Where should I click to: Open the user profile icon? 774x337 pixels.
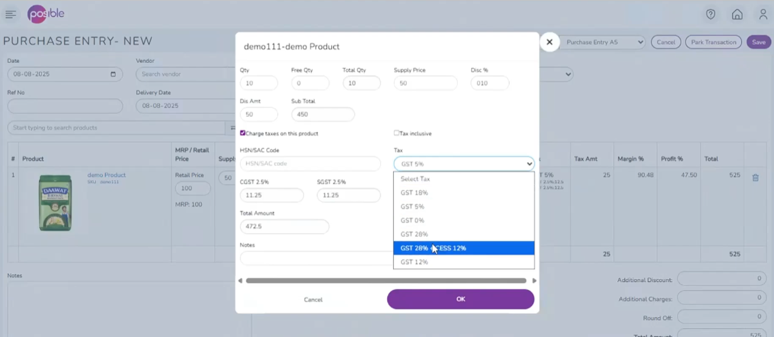(763, 14)
